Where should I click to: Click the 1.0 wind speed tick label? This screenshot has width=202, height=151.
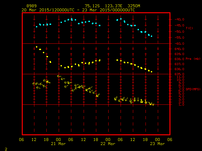point(181,105)
